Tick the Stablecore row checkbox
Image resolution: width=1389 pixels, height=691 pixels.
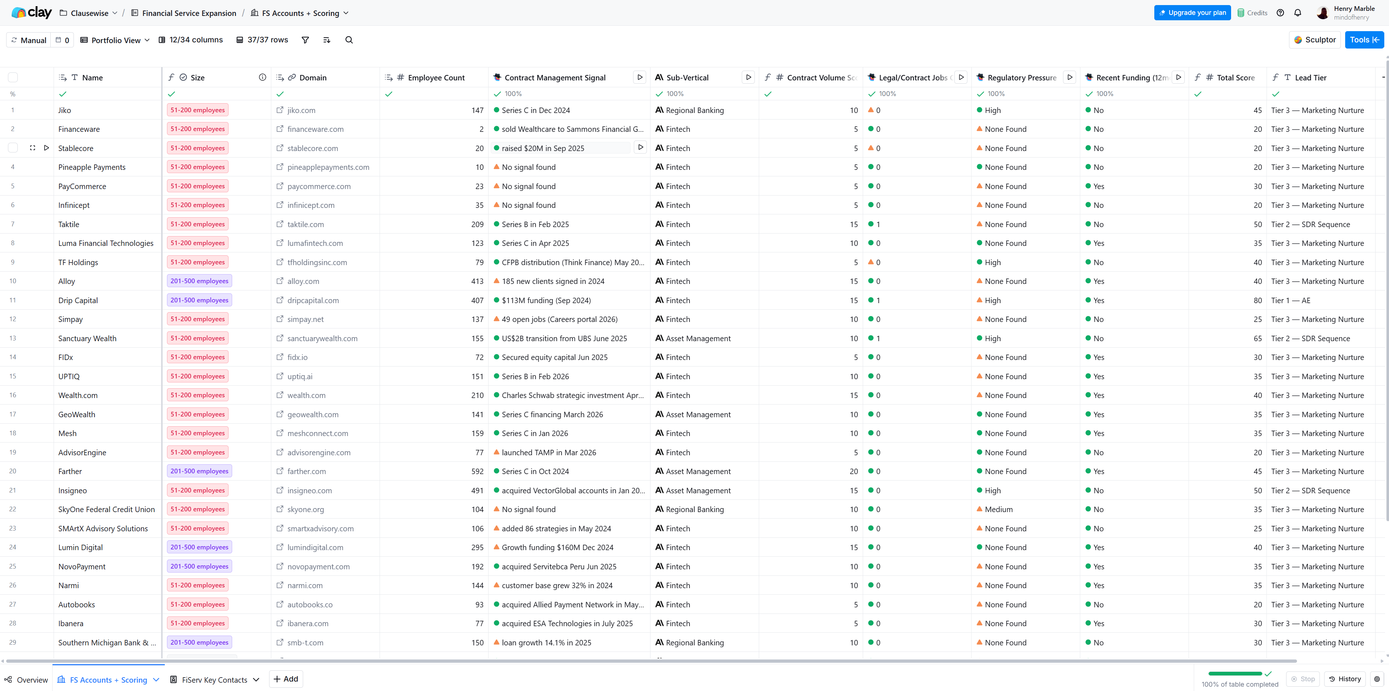pos(13,148)
